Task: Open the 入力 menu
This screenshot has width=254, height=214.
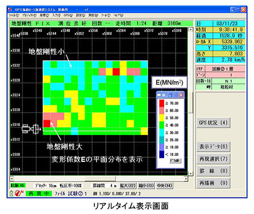Action: pos(57,15)
